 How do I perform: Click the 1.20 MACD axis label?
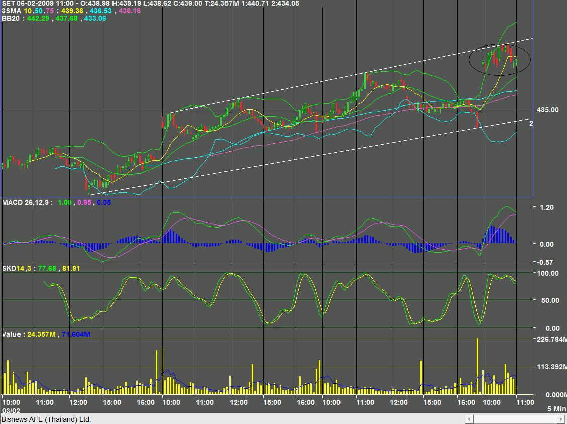[547, 207]
